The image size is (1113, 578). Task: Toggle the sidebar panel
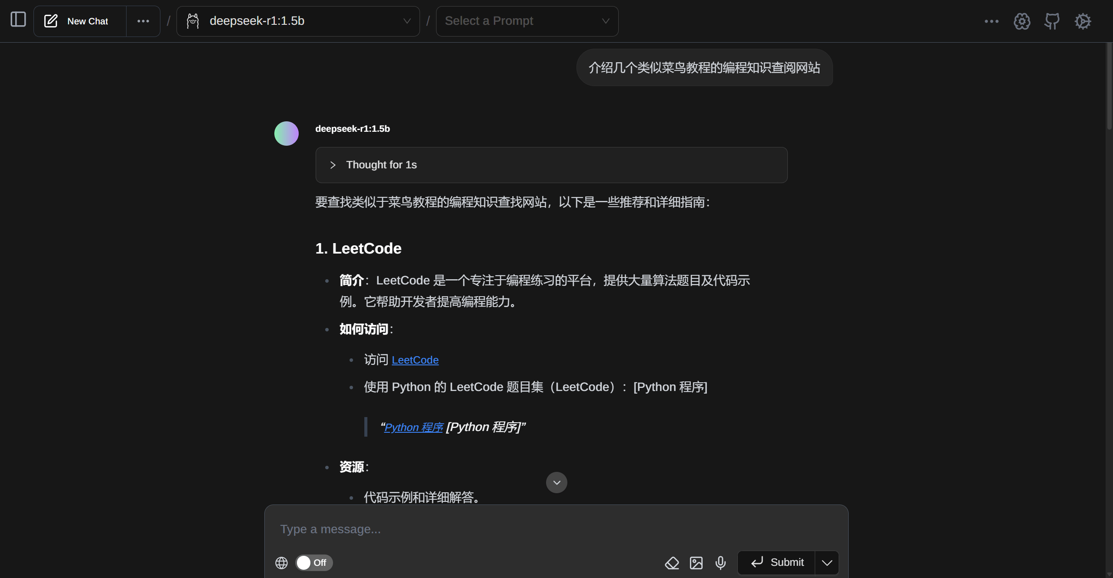[18, 20]
